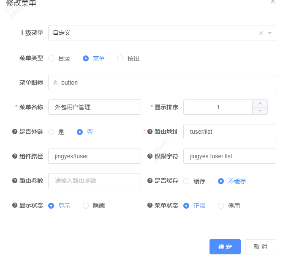Clear the 上级菜单 selection with the x icon
The height and width of the screenshot is (259, 283).
click(261, 33)
